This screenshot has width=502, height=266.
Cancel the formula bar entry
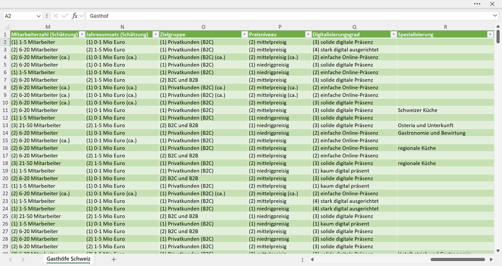point(56,16)
